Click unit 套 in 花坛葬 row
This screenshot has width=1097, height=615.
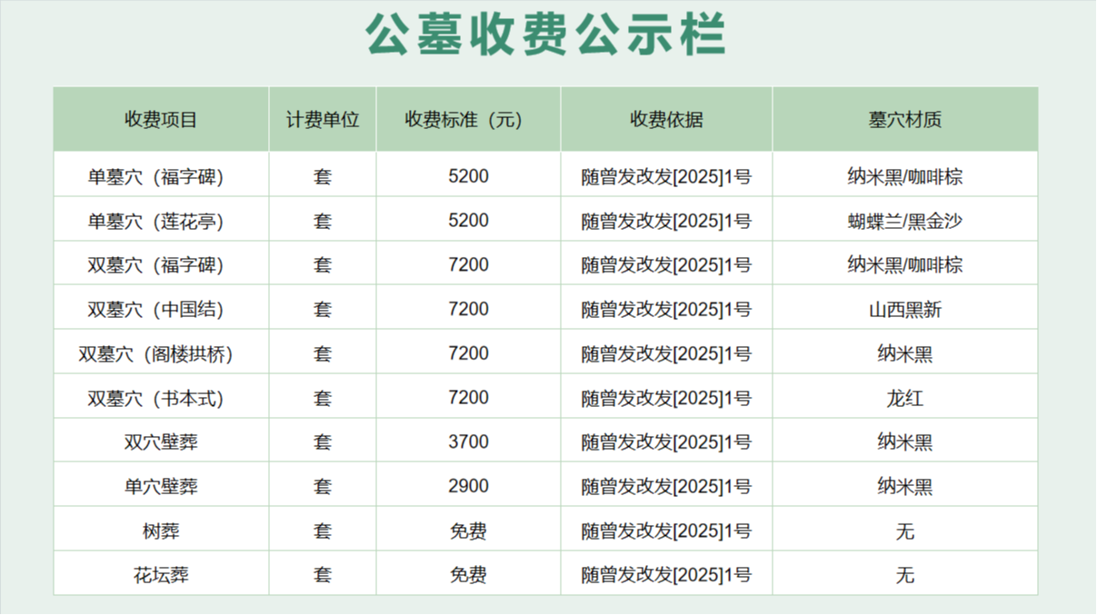[x=323, y=573]
